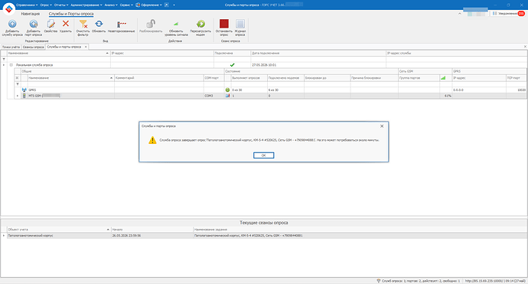Switch to the Точки учёта document tab

pyautogui.click(x=11, y=47)
